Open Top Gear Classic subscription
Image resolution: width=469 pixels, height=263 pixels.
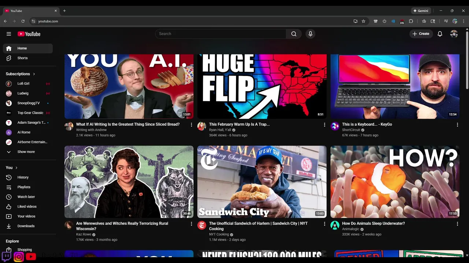(28, 113)
